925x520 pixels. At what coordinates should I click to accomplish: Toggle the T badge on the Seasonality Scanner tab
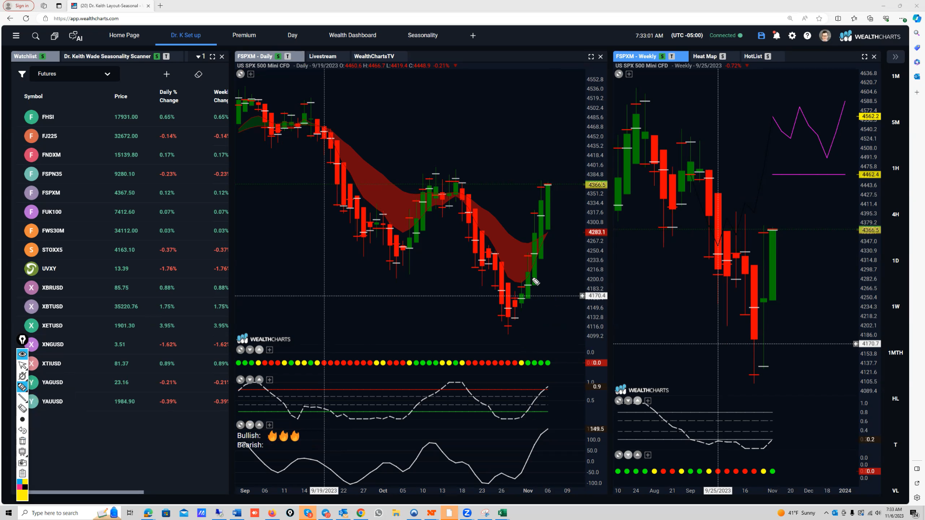tap(166, 56)
